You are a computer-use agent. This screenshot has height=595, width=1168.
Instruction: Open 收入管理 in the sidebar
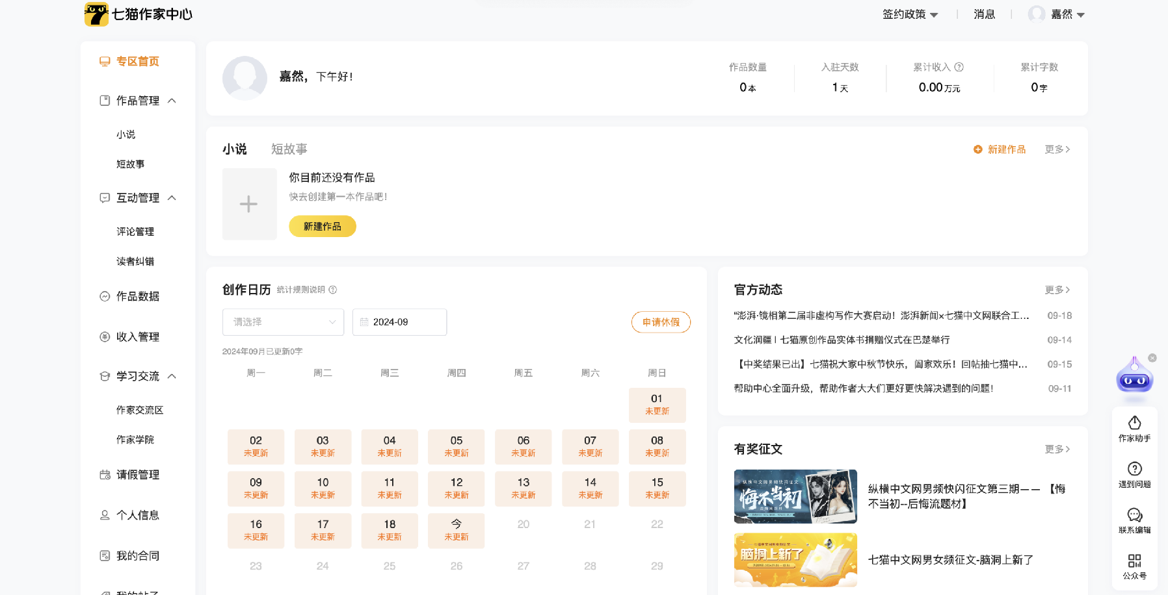(137, 336)
